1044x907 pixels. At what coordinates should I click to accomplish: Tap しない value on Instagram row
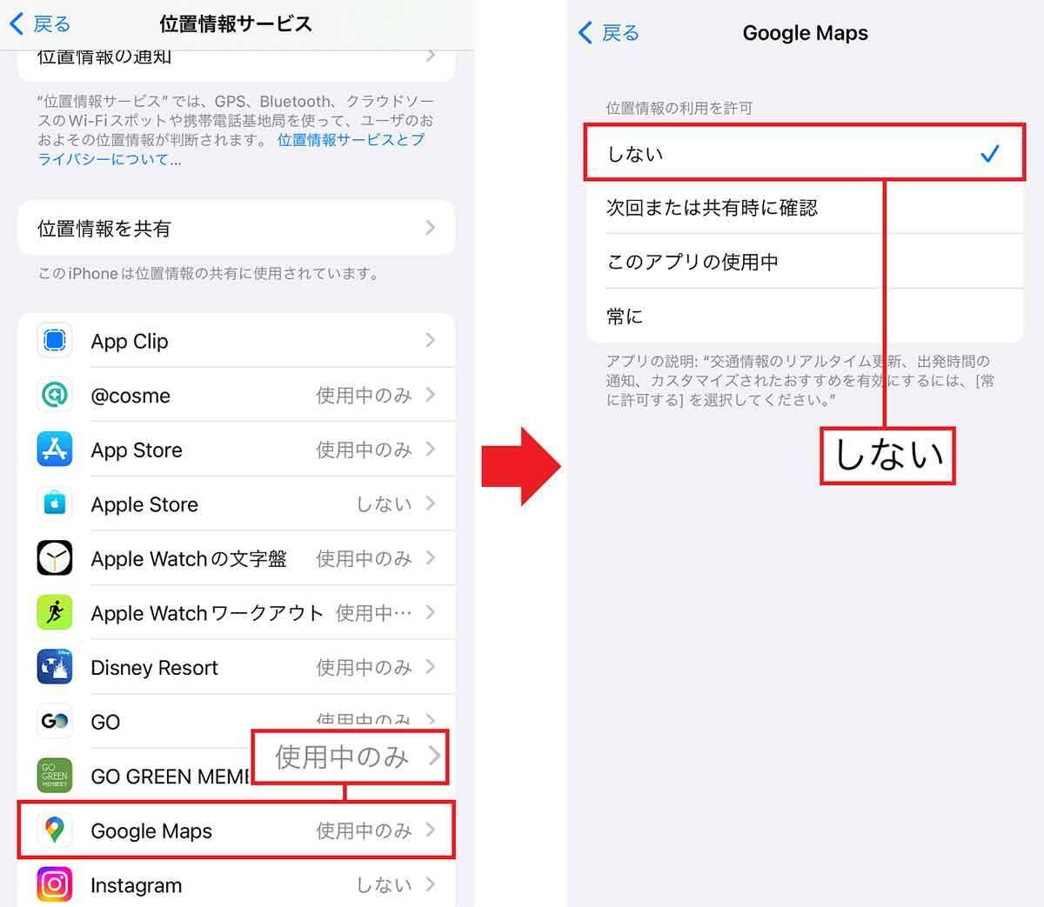pos(384,885)
